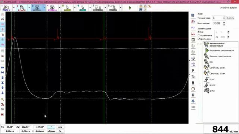This screenshot has height=134, width=239.
Task: Start recording with green play button
Action: [130, 8]
